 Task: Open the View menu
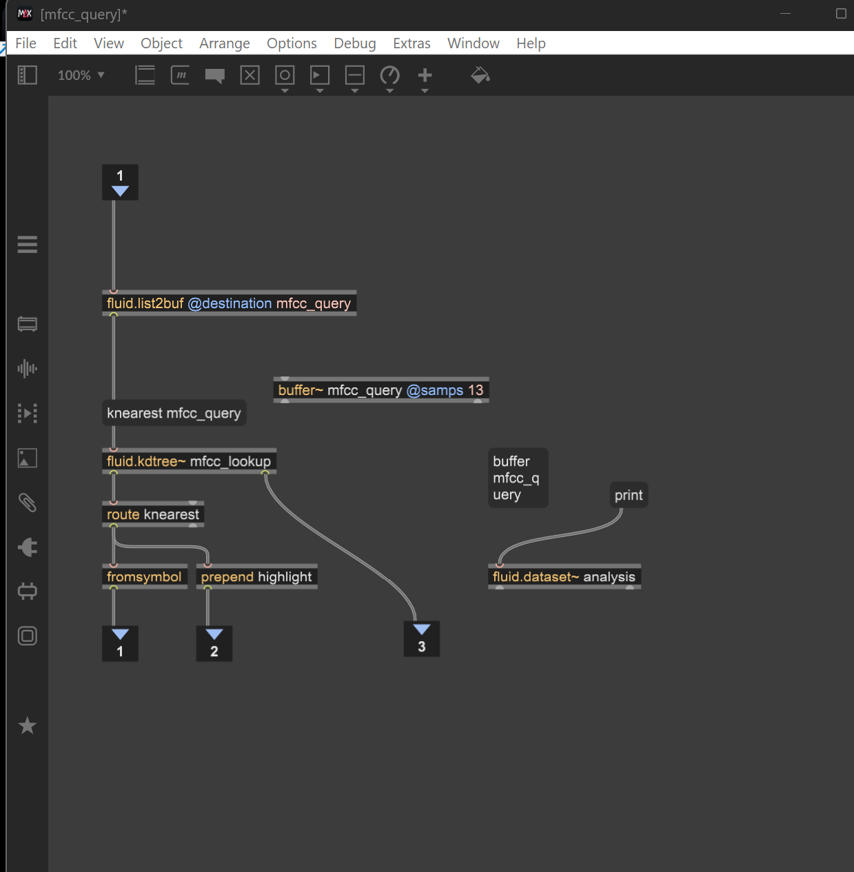[x=109, y=43]
